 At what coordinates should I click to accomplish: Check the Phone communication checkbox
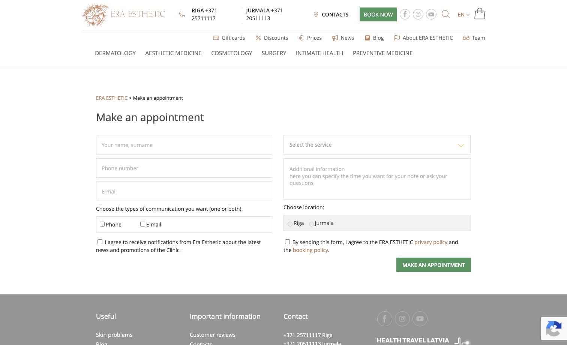point(102,224)
